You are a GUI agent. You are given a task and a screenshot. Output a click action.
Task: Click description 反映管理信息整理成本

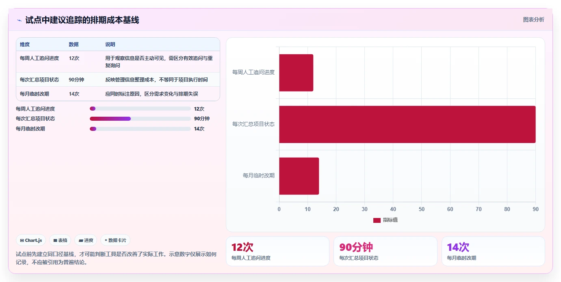click(157, 80)
